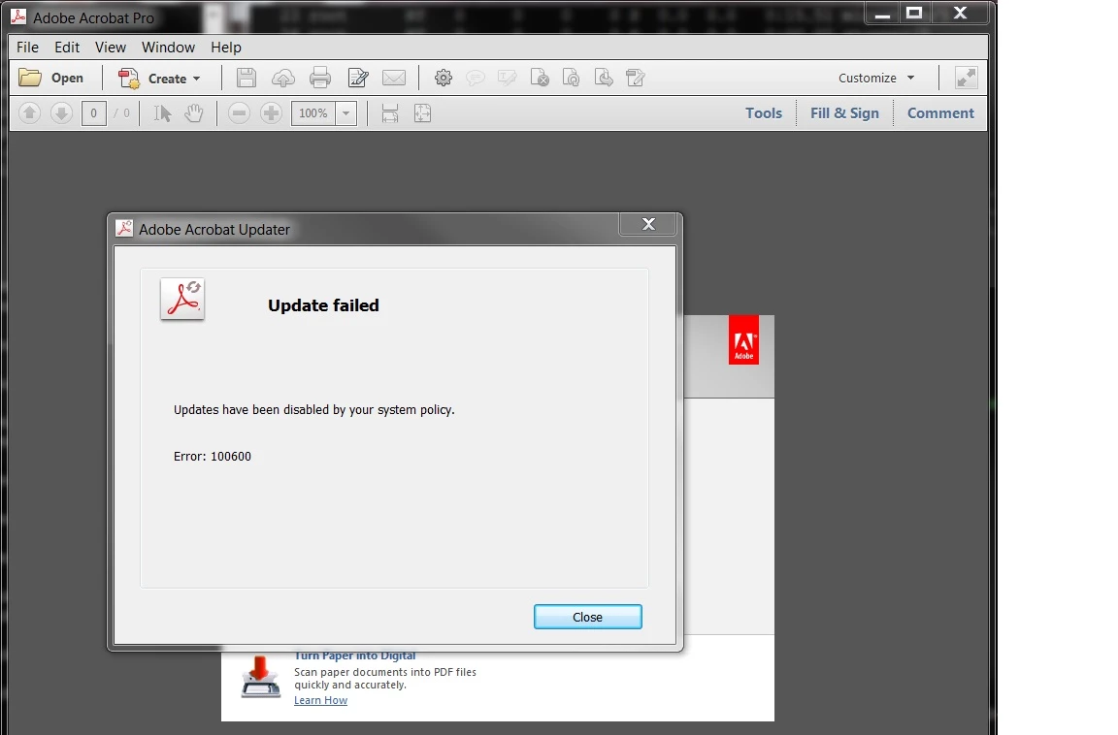Viewport: 1118px width, 735px height.
Task: Click the delete page icon
Action: [x=540, y=78]
